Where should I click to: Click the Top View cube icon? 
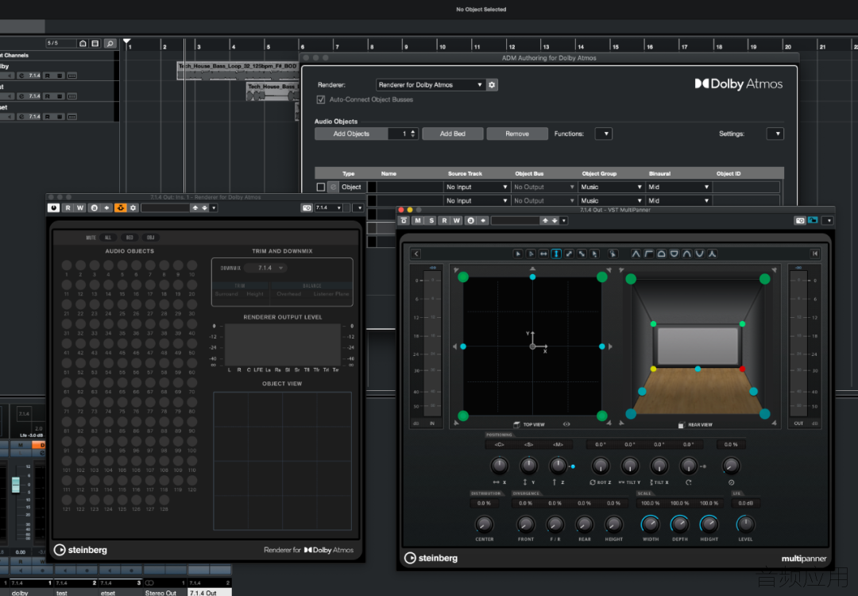[x=516, y=424]
